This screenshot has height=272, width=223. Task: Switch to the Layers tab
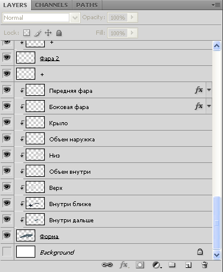tap(15, 5)
